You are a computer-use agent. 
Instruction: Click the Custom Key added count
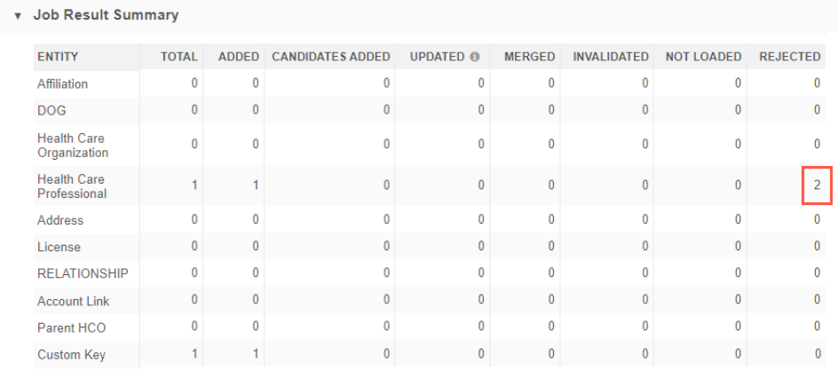click(x=255, y=355)
